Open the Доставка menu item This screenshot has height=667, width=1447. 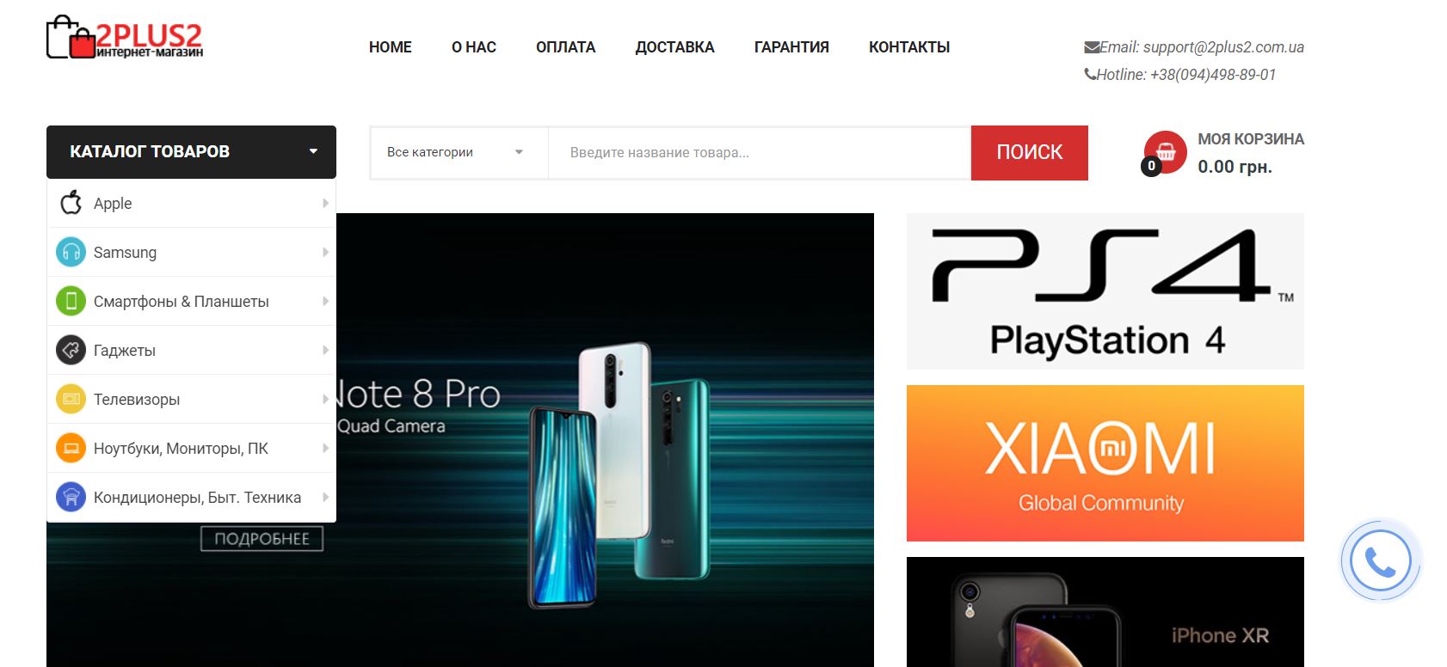(x=674, y=47)
